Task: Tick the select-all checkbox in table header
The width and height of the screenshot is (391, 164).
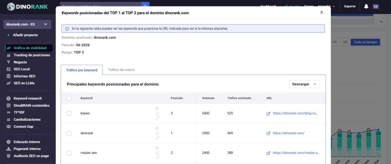Action: tap(69, 98)
